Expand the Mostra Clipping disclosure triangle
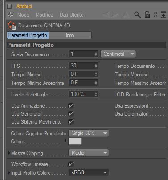 click(x=9, y=153)
